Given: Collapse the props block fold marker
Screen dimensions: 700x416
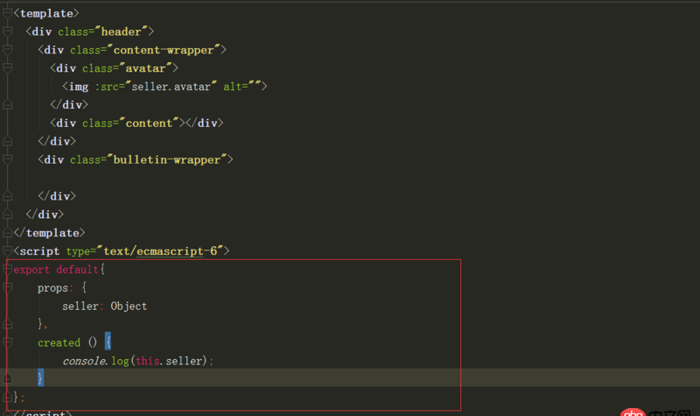Looking at the screenshot, I should coord(7,288).
